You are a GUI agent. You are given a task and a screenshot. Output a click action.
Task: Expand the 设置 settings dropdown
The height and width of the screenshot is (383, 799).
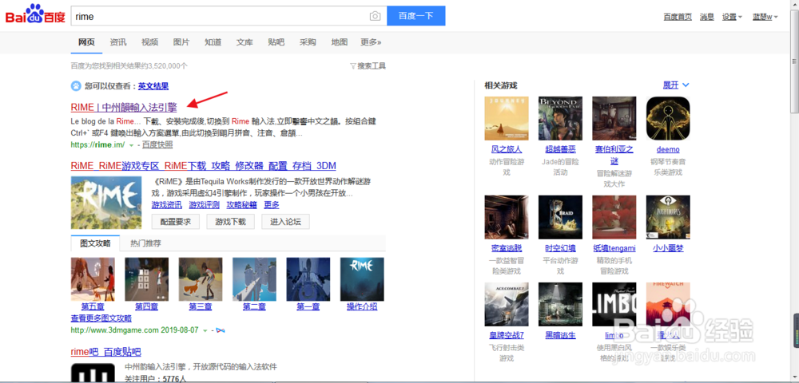[x=732, y=17]
